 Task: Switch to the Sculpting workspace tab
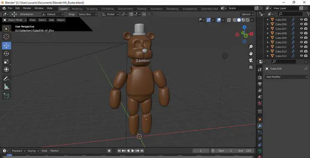tap(92, 9)
